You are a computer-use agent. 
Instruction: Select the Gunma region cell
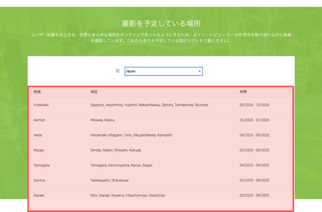pyautogui.click(x=39, y=180)
